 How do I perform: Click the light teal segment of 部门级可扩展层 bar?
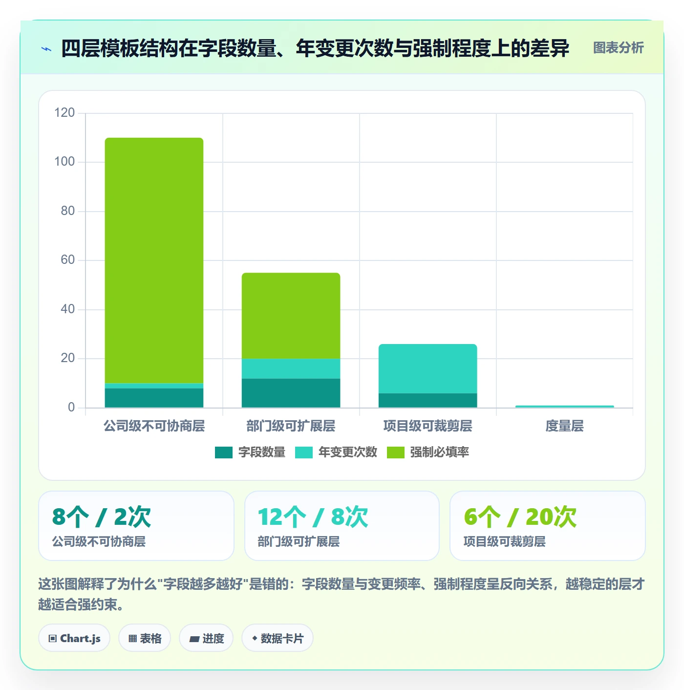pos(291,368)
